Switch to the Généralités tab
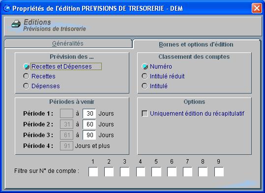Viewport: 265px width, 193px height. (68, 44)
